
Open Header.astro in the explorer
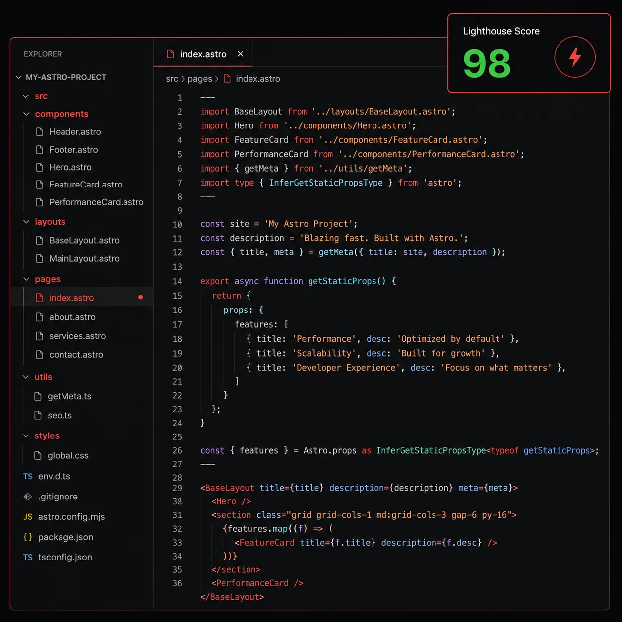click(75, 132)
